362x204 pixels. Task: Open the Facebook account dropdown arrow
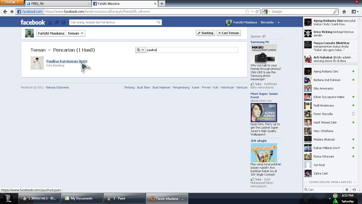[278, 23]
